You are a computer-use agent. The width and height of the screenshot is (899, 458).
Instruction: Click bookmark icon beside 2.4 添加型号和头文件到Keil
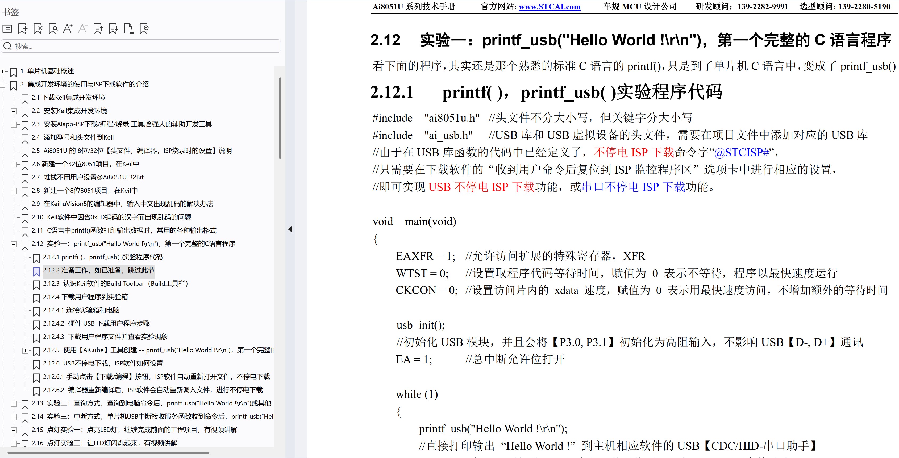(x=25, y=139)
